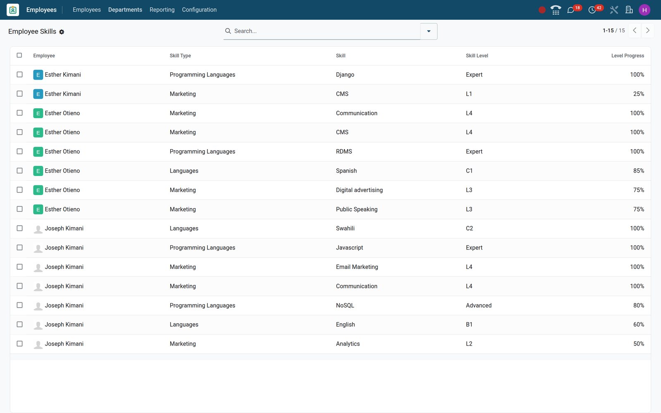Click Joseph Kimani's avatar in Swahili row
The height and width of the screenshot is (413, 661).
(38, 229)
